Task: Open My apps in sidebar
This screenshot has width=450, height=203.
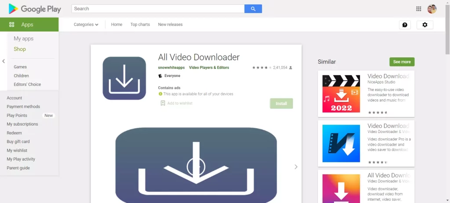Action: click(x=24, y=38)
